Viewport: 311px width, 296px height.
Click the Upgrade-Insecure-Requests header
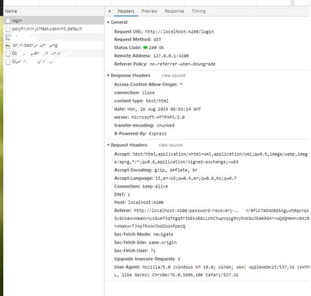[x=147, y=259]
